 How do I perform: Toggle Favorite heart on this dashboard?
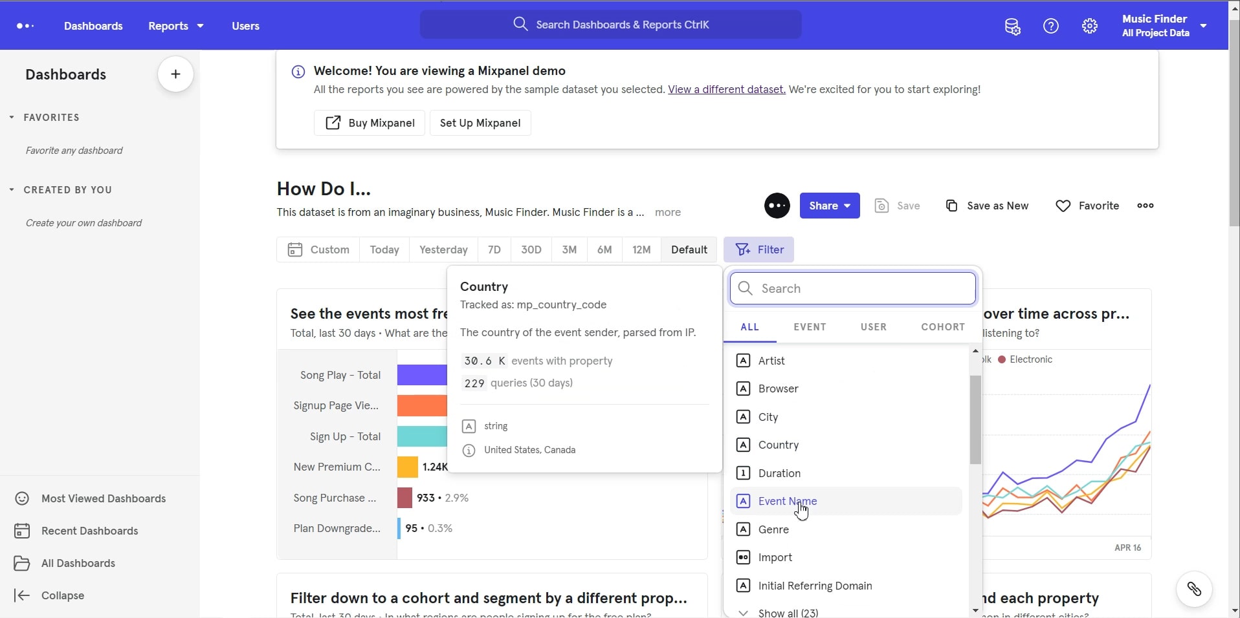1063,206
